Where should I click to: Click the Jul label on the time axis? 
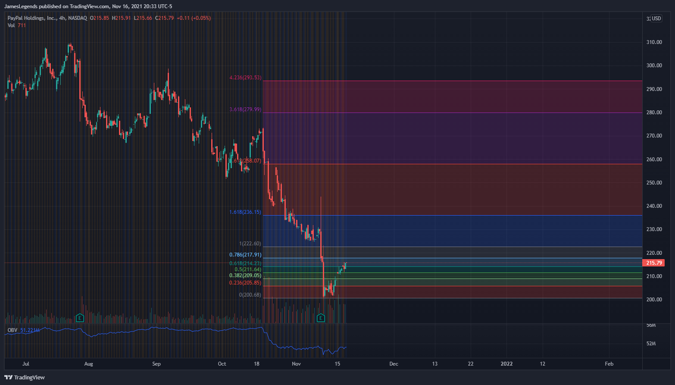point(26,364)
